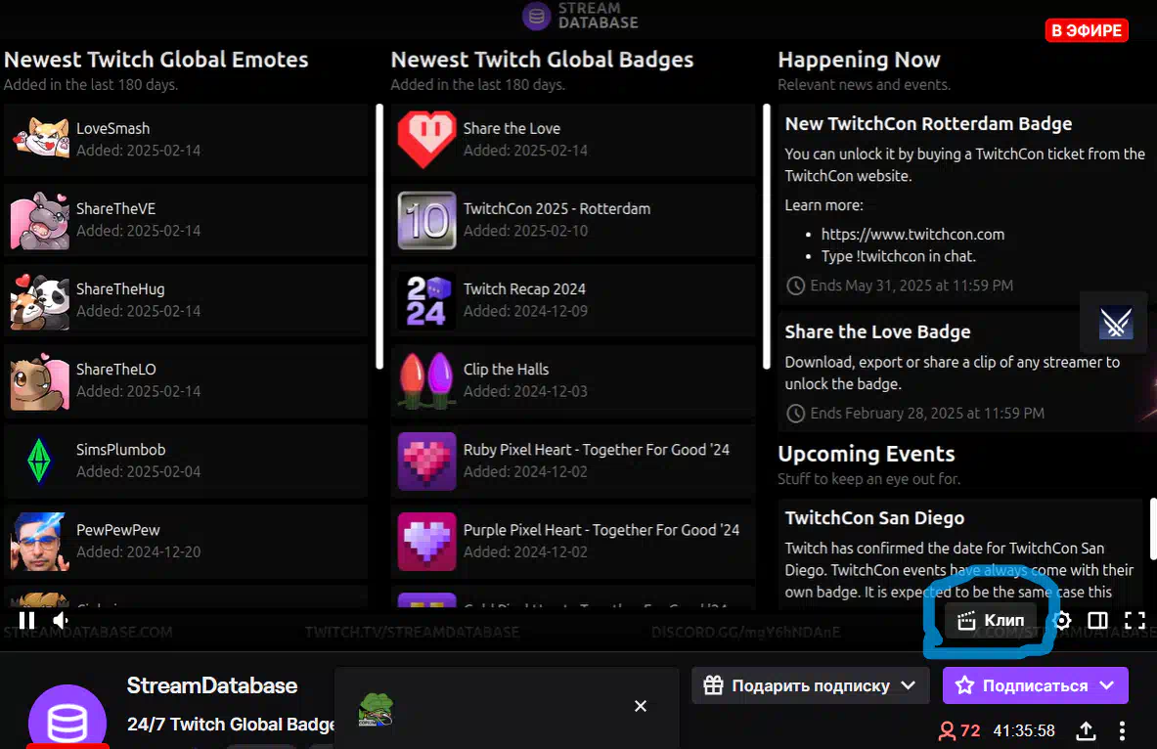Click the TwitchCon San Diego heading
The height and width of the screenshot is (749, 1157).
coord(874,518)
